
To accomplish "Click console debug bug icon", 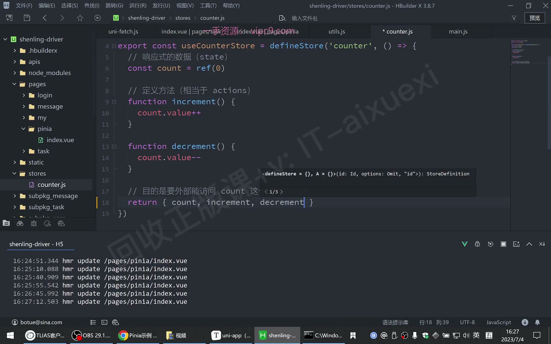I will pyautogui.click(x=478, y=244).
